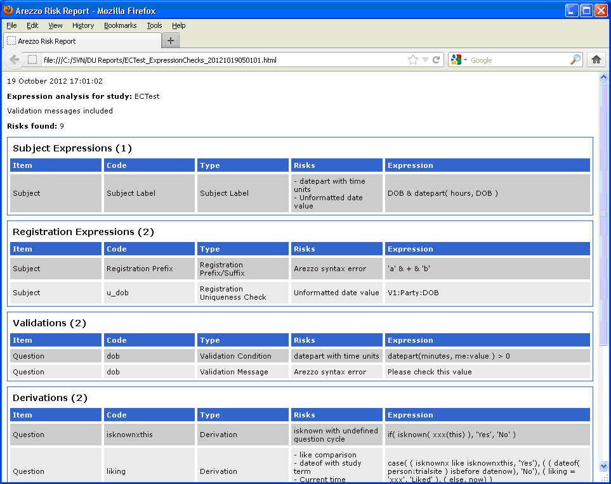The height and width of the screenshot is (484, 611).
Task: Click the address bar file URL
Action: point(160,60)
